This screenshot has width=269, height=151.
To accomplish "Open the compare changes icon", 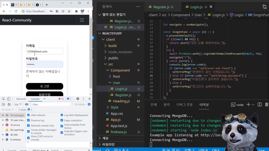I will (264, 7).
